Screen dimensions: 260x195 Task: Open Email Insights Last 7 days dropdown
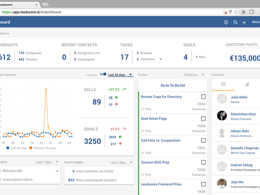tap(121, 162)
